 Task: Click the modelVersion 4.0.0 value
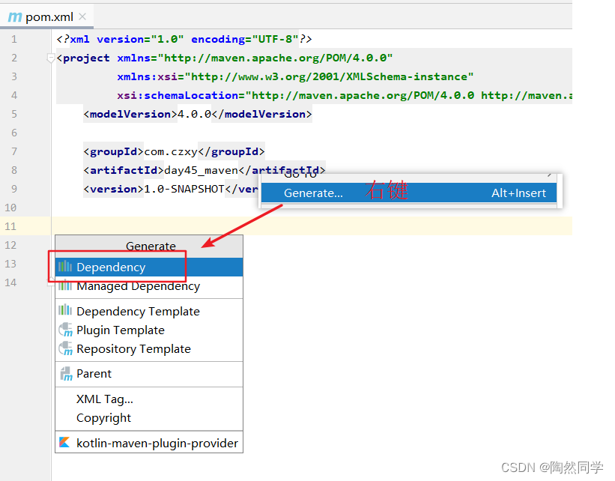tap(195, 114)
